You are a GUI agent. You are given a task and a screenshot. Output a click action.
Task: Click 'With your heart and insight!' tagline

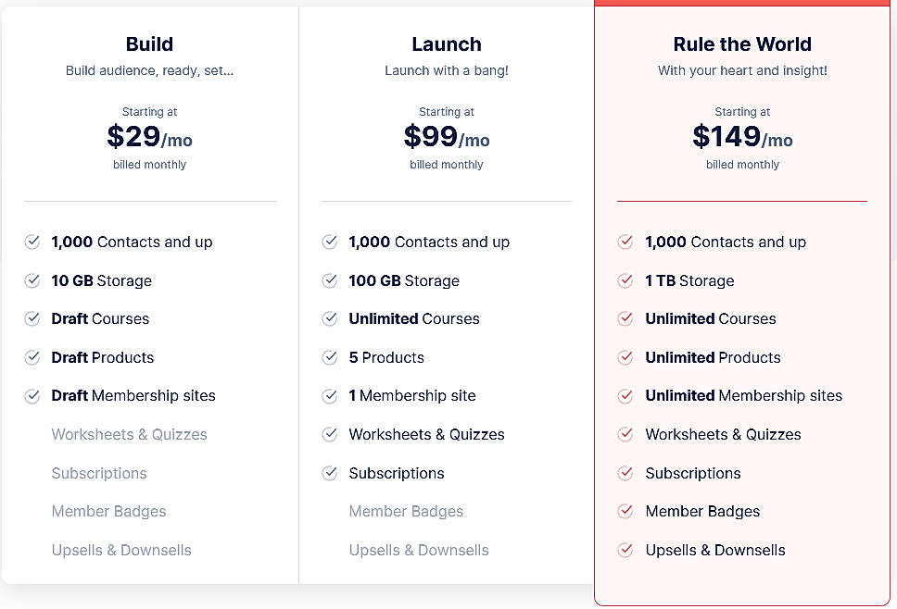742,71
